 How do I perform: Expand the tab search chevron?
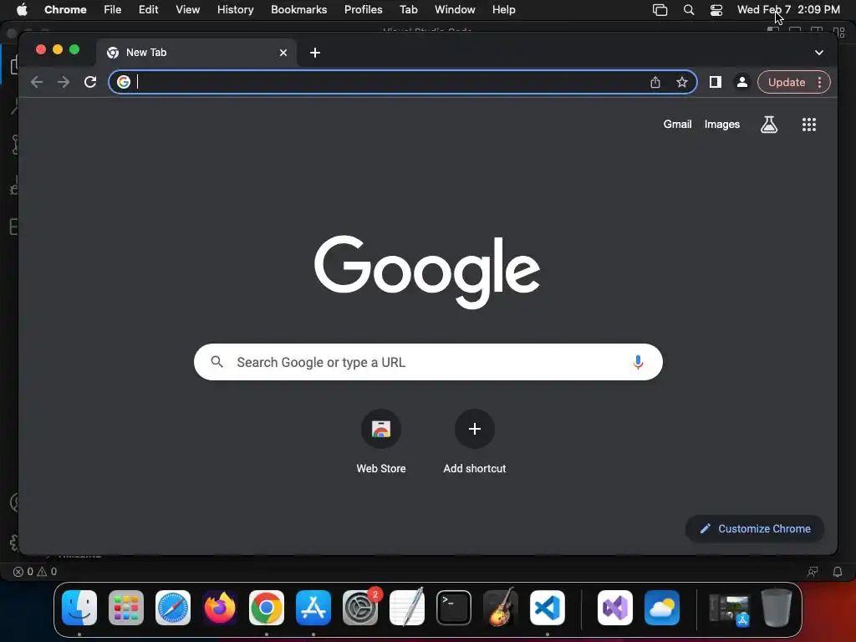(819, 53)
